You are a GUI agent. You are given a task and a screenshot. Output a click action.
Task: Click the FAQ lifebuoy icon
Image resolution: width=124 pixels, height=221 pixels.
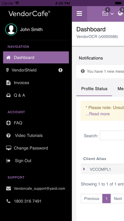[9, 123]
